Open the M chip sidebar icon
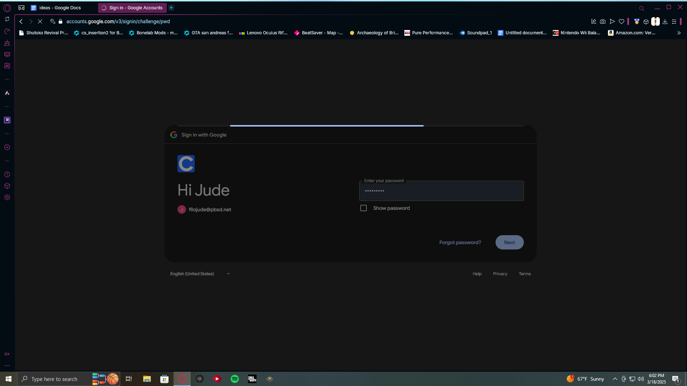Screen dimensions: 687x386 [x=7, y=66]
